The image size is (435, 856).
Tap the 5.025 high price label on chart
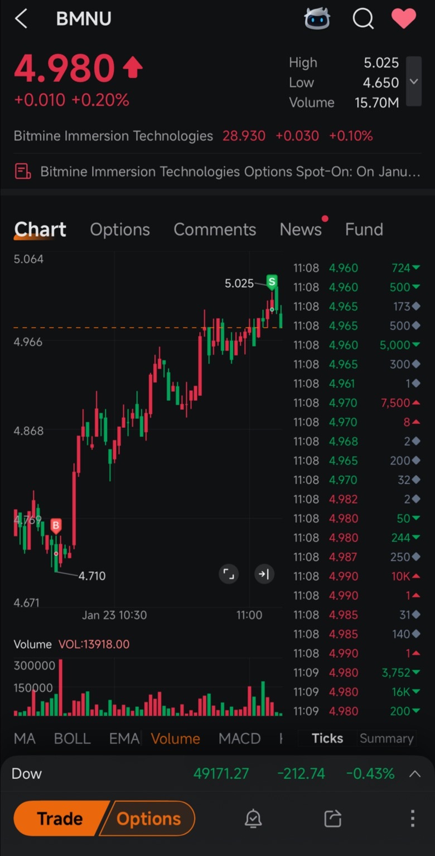coord(239,284)
